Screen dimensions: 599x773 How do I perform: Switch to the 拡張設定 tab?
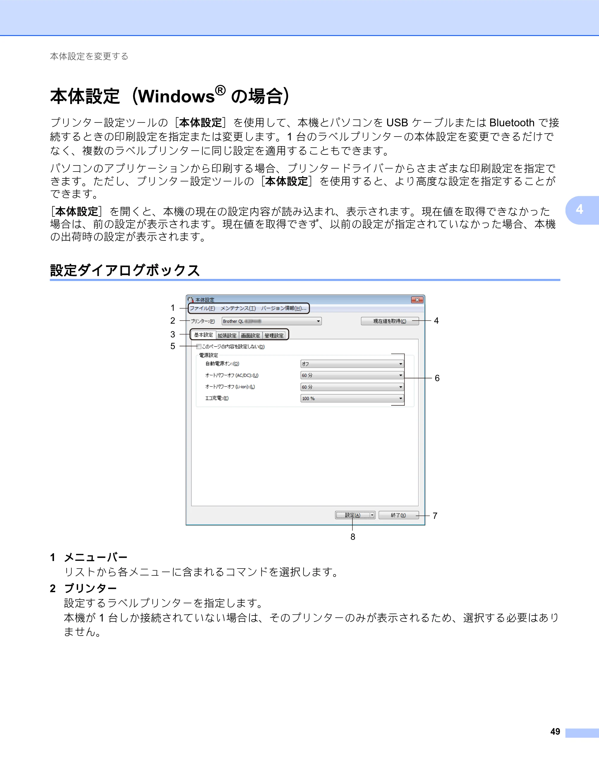[227, 336]
